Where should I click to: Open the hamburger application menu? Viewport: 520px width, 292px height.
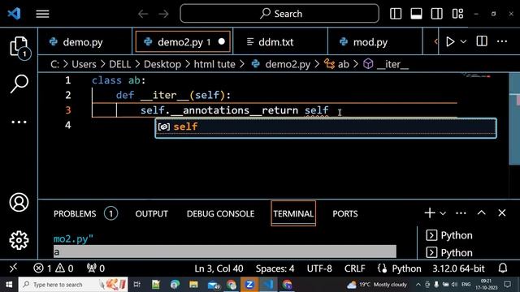tap(42, 14)
